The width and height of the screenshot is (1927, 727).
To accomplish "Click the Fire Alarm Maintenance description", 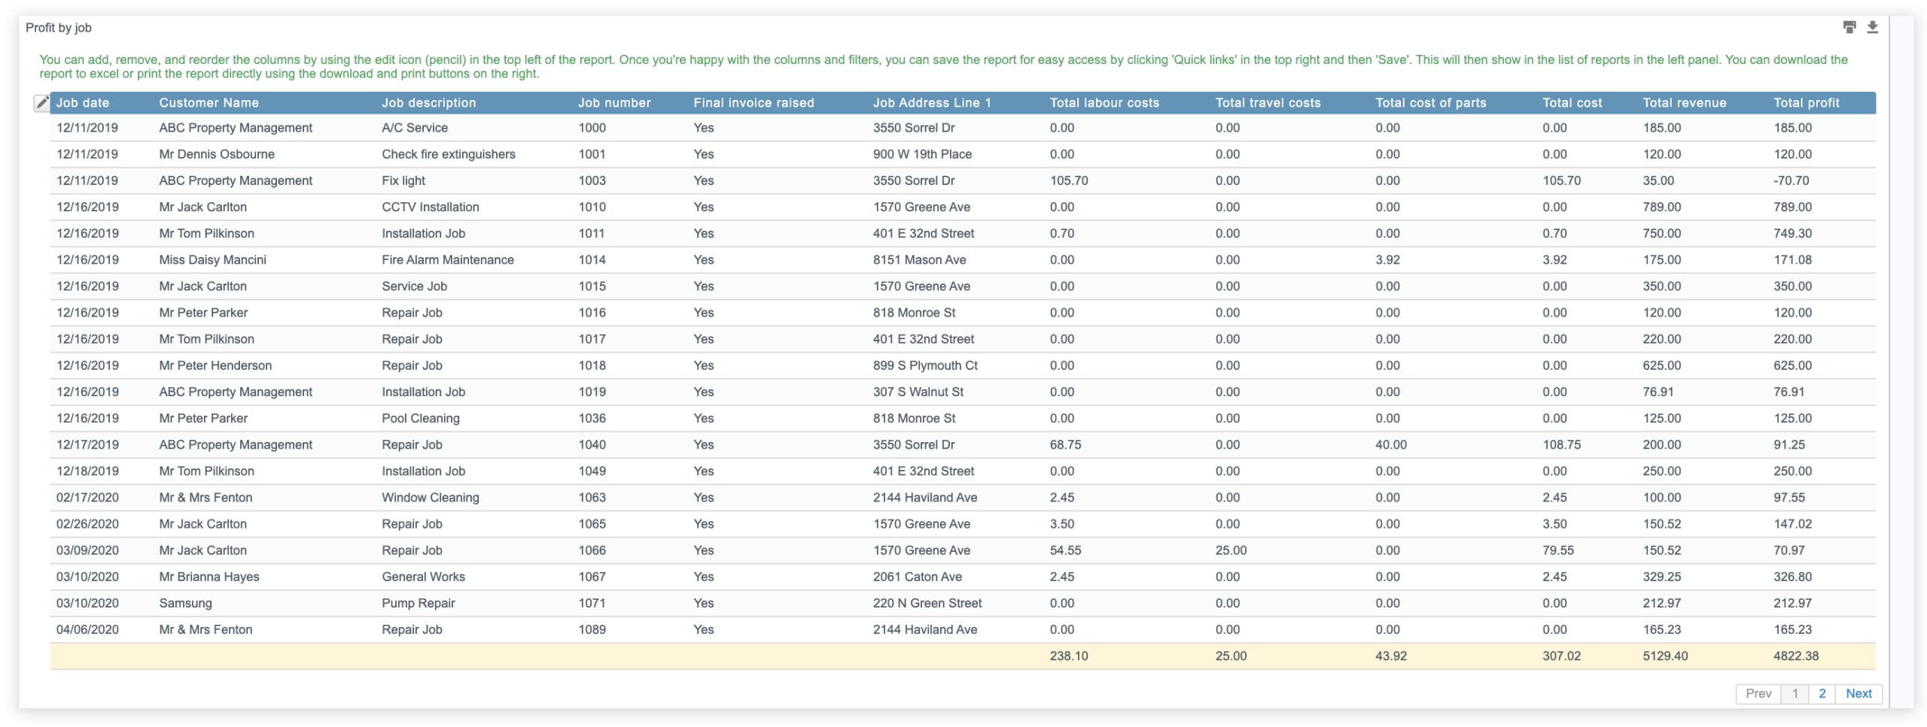I will [447, 259].
